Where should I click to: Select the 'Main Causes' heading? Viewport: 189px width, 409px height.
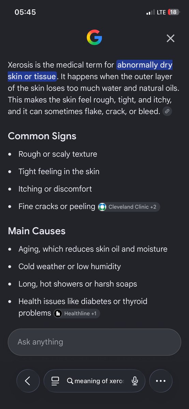click(x=37, y=231)
